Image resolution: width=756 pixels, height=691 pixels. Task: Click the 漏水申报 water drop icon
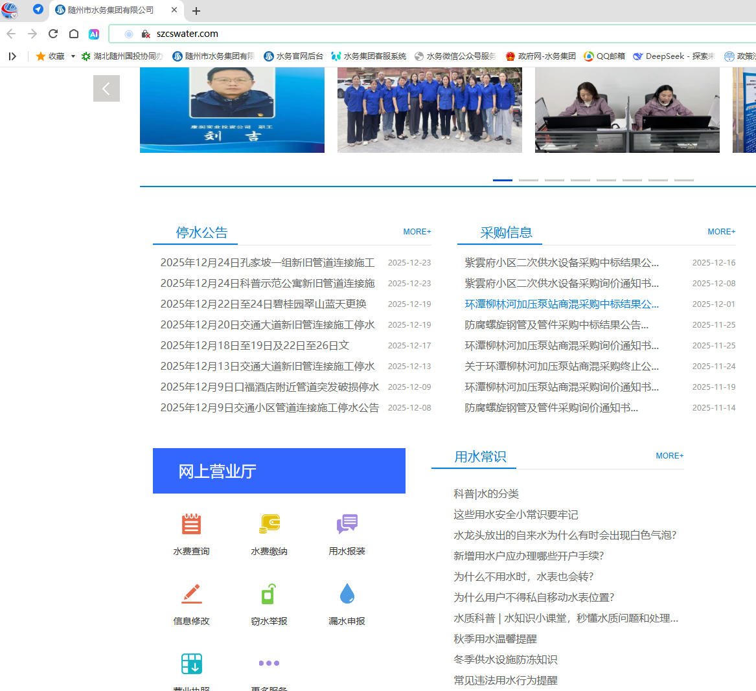point(347,594)
